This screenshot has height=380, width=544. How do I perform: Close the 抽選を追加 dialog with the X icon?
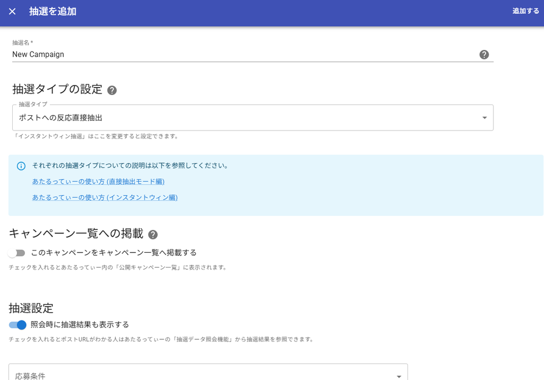12,12
